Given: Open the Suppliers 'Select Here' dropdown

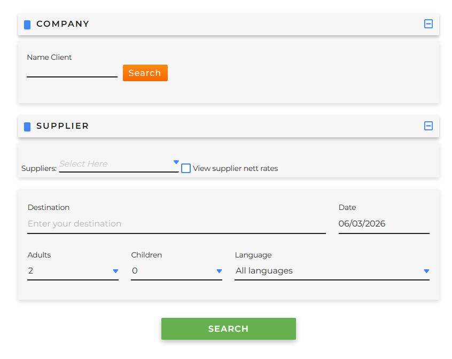Looking at the screenshot, I should coord(115,165).
